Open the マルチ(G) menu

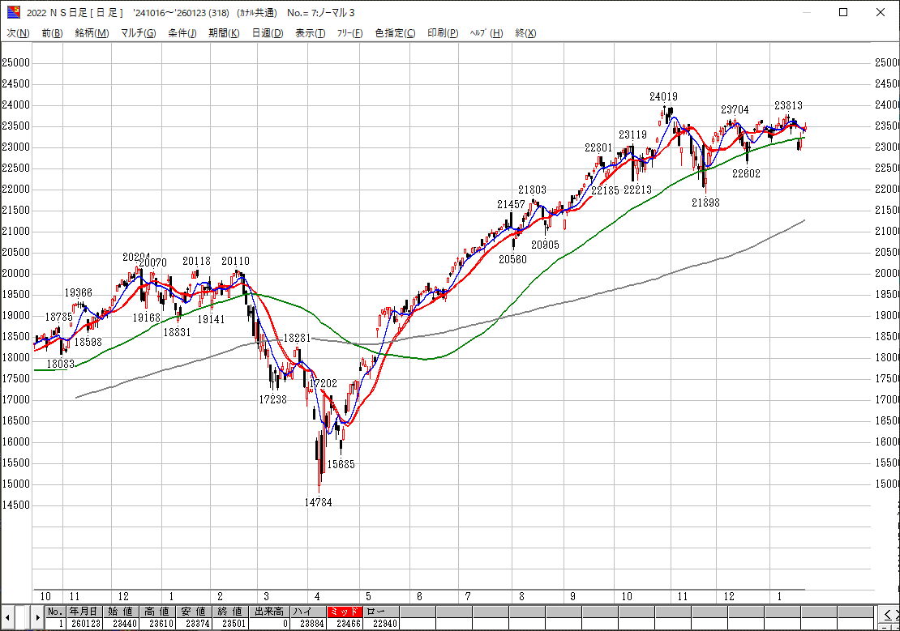coord(138,33)
